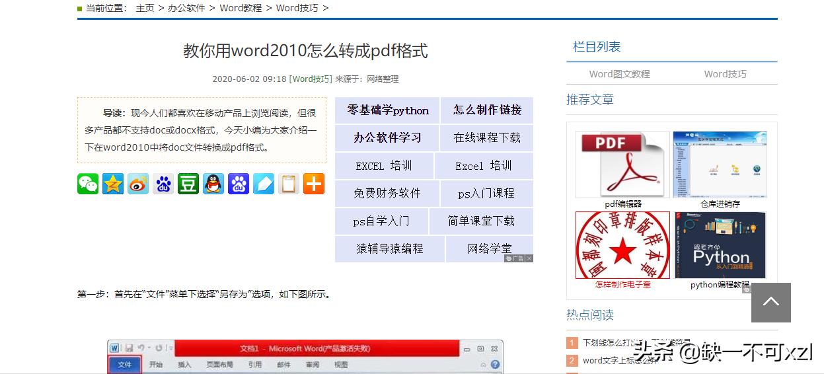
Task: Open Word教程 breadcrumb link
Action: [241, 8]
